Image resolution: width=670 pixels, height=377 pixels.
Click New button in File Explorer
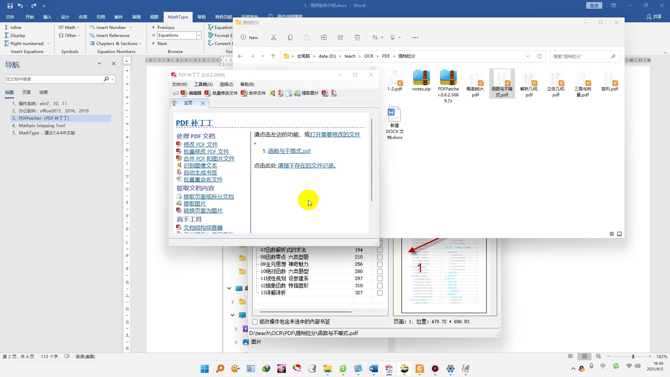coord(249,37)
